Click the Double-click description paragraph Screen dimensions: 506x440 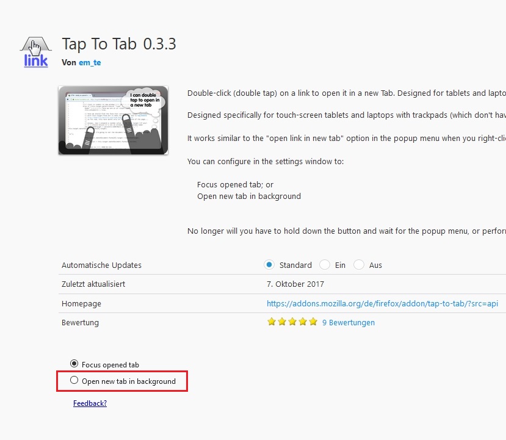pos(347,93)
